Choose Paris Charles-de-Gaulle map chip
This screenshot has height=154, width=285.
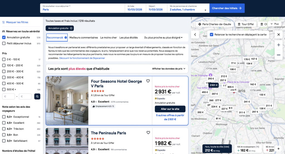[x=215, y=24]
